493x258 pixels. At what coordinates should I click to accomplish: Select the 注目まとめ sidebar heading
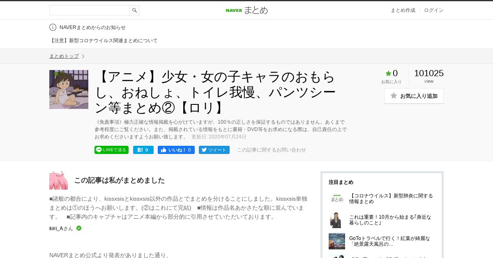[x=341, y=182]
